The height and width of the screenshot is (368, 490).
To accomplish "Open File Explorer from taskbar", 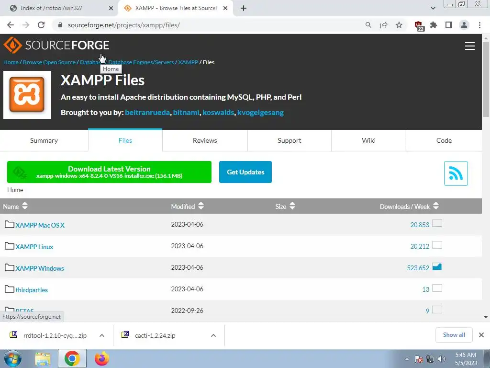I will point(43,359).
